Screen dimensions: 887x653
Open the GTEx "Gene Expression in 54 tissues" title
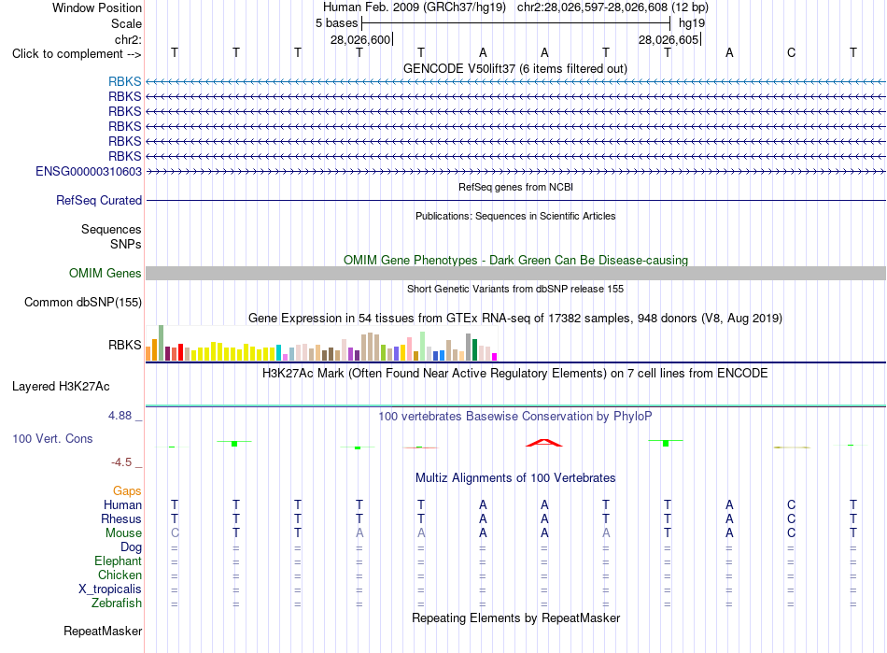(x=515, y=318)
